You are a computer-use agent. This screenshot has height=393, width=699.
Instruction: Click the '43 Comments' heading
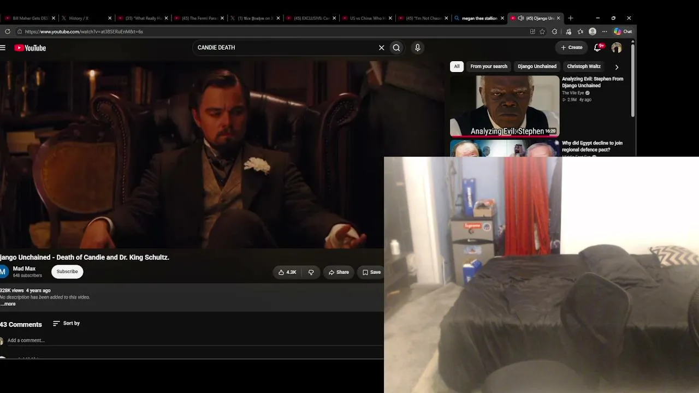(x=21, y=325)
